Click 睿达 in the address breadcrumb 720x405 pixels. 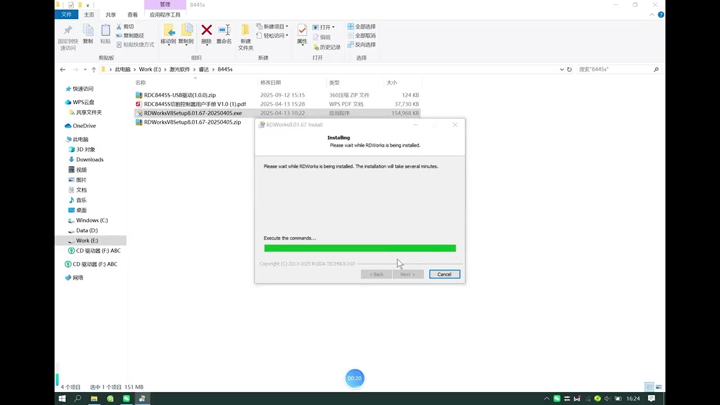tap(204, 69)
